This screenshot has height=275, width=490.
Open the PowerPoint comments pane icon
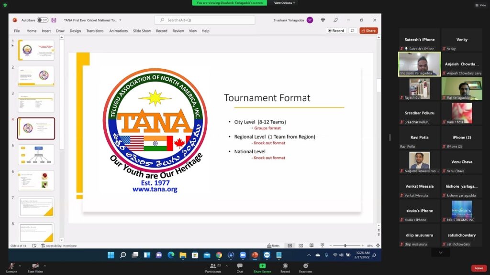point(353,31)
